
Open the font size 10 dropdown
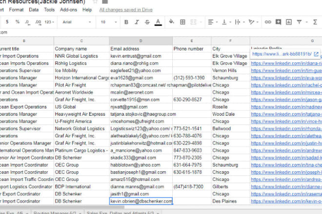[x=109, y=22]
